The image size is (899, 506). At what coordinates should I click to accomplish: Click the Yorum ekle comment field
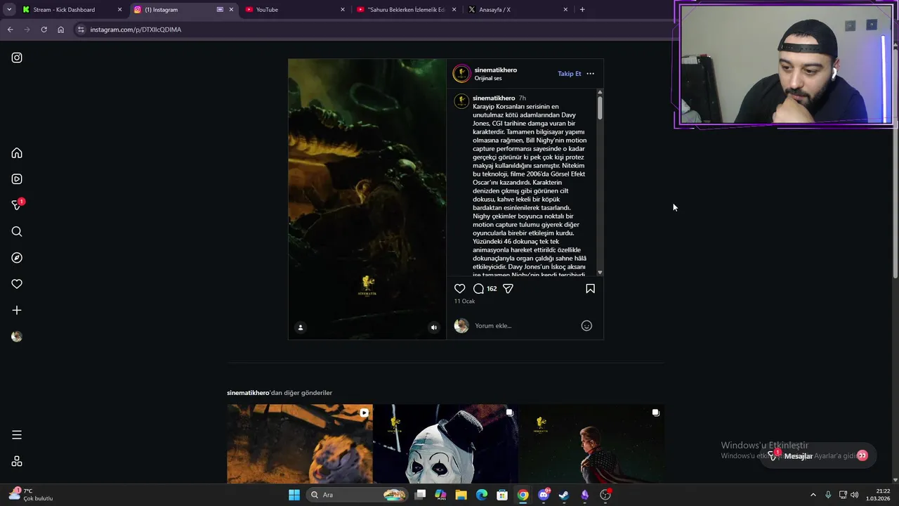[525, 325]
